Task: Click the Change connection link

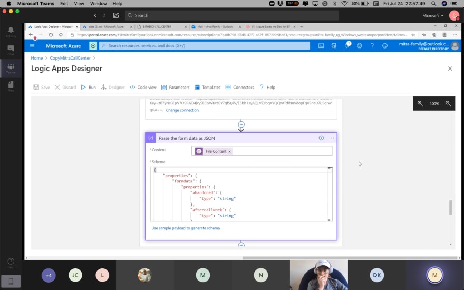Action: pyautogui.click(x=182, y=110)
